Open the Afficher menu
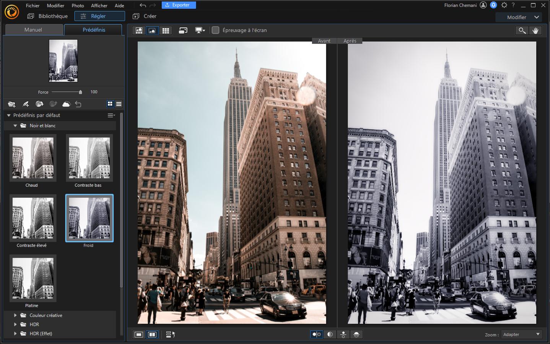 (99, 5)
